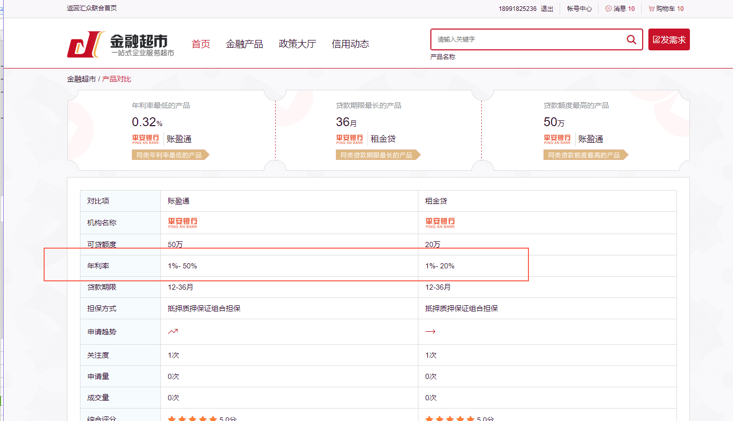Click 账盈通 in the highest-amount card
The width and height of the screenshot is (733, 421).
tap(591, 139)
